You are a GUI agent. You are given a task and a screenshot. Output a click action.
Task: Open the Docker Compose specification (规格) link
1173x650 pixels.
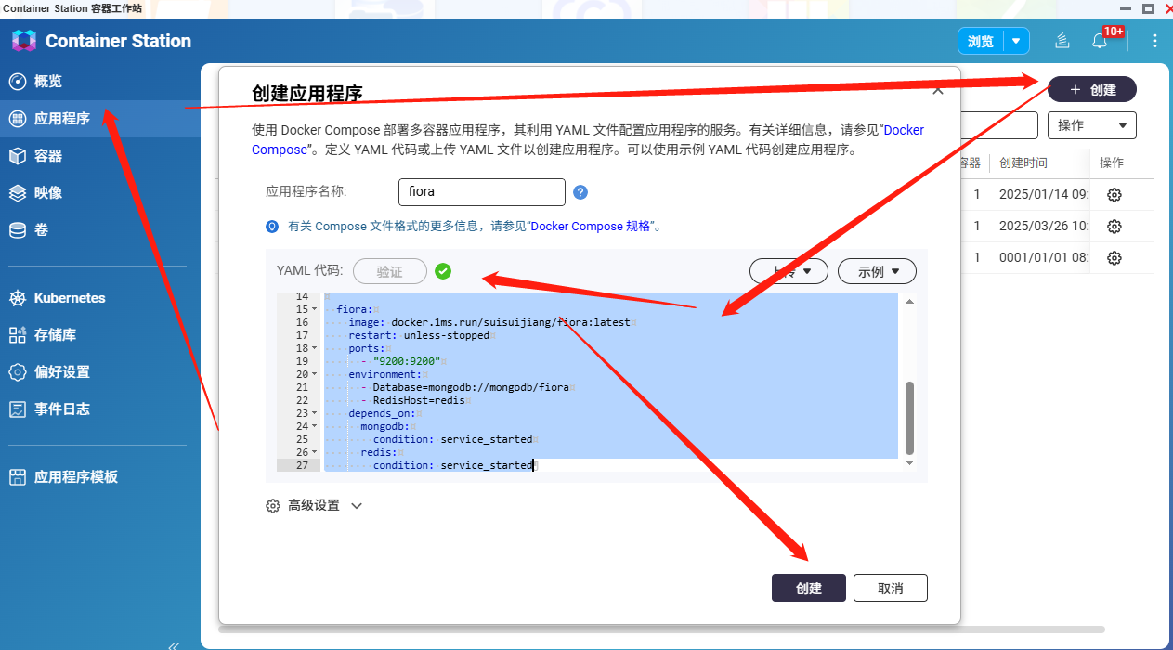tap(591, 226)
